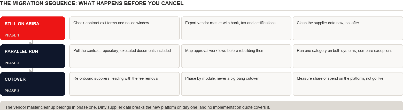Open the card about contract exit terms
This screenshot has height=110, width=403.
point(125,29)
